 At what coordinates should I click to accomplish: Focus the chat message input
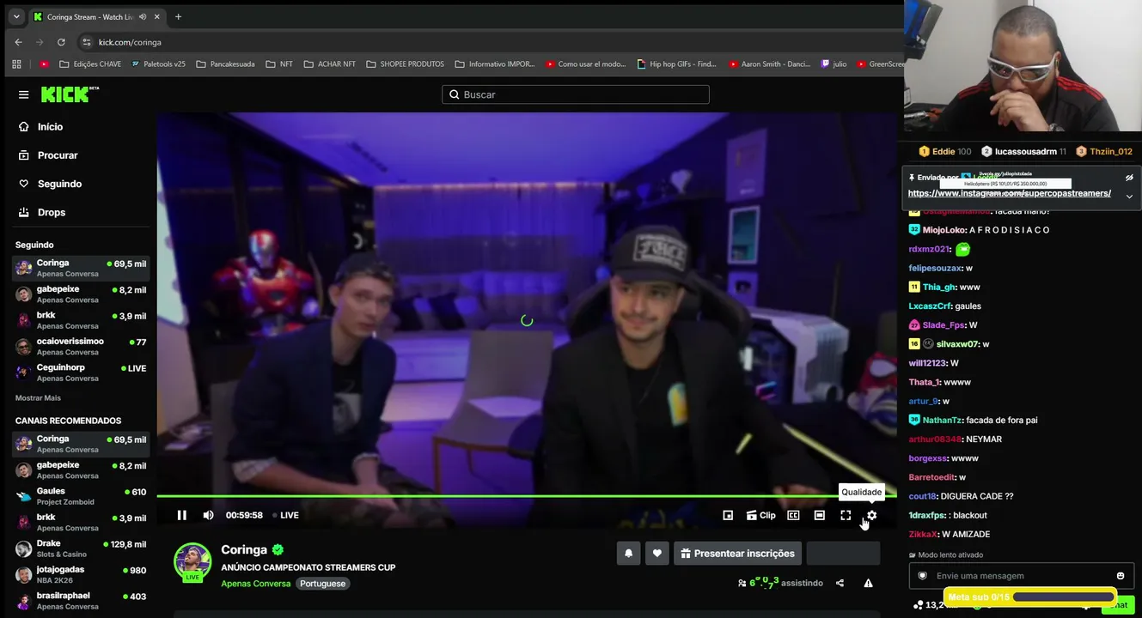1022,576
